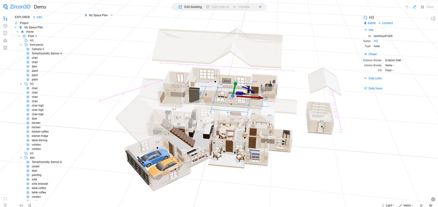Collapse the front porch node in Explorer

click(x=21, y=44)
